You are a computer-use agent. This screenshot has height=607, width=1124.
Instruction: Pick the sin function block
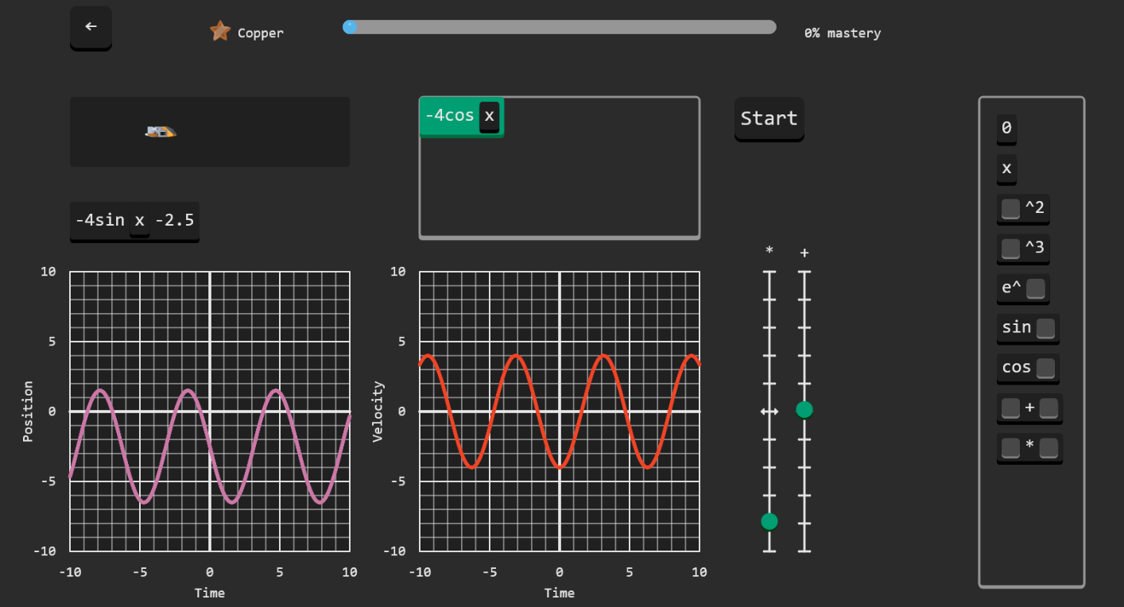1017,327
